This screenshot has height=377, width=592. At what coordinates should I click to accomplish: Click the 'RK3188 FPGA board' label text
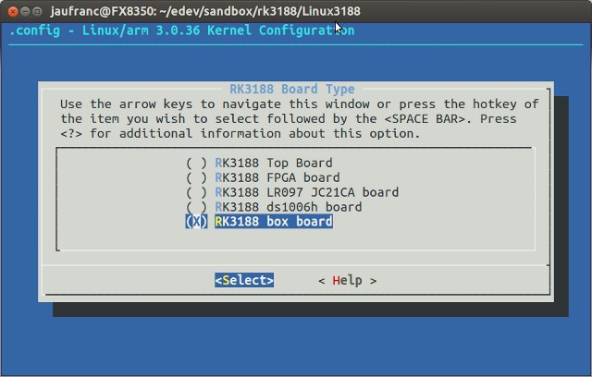(x=277, y=177)
